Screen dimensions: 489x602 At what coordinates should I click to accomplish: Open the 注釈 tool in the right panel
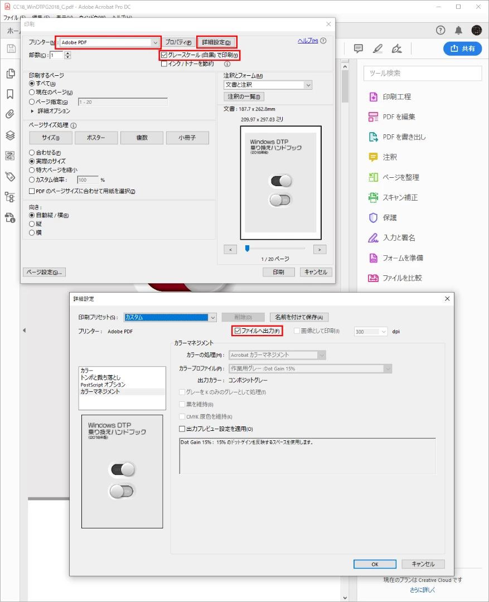(383, 157)
